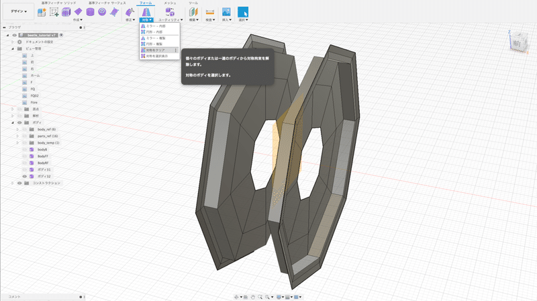Screen dimensions: 537x301
Task: Show the bodyB body
Action: click(x=25, y=149)
